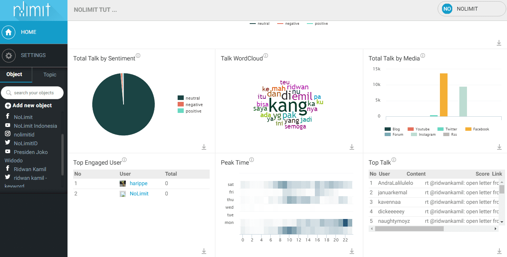The image size is (507, 257).
Task: Open the Presiden Joko Widodo object
Action: [x=26, y=156]
